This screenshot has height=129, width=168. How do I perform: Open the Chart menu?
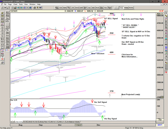point(15,4)
